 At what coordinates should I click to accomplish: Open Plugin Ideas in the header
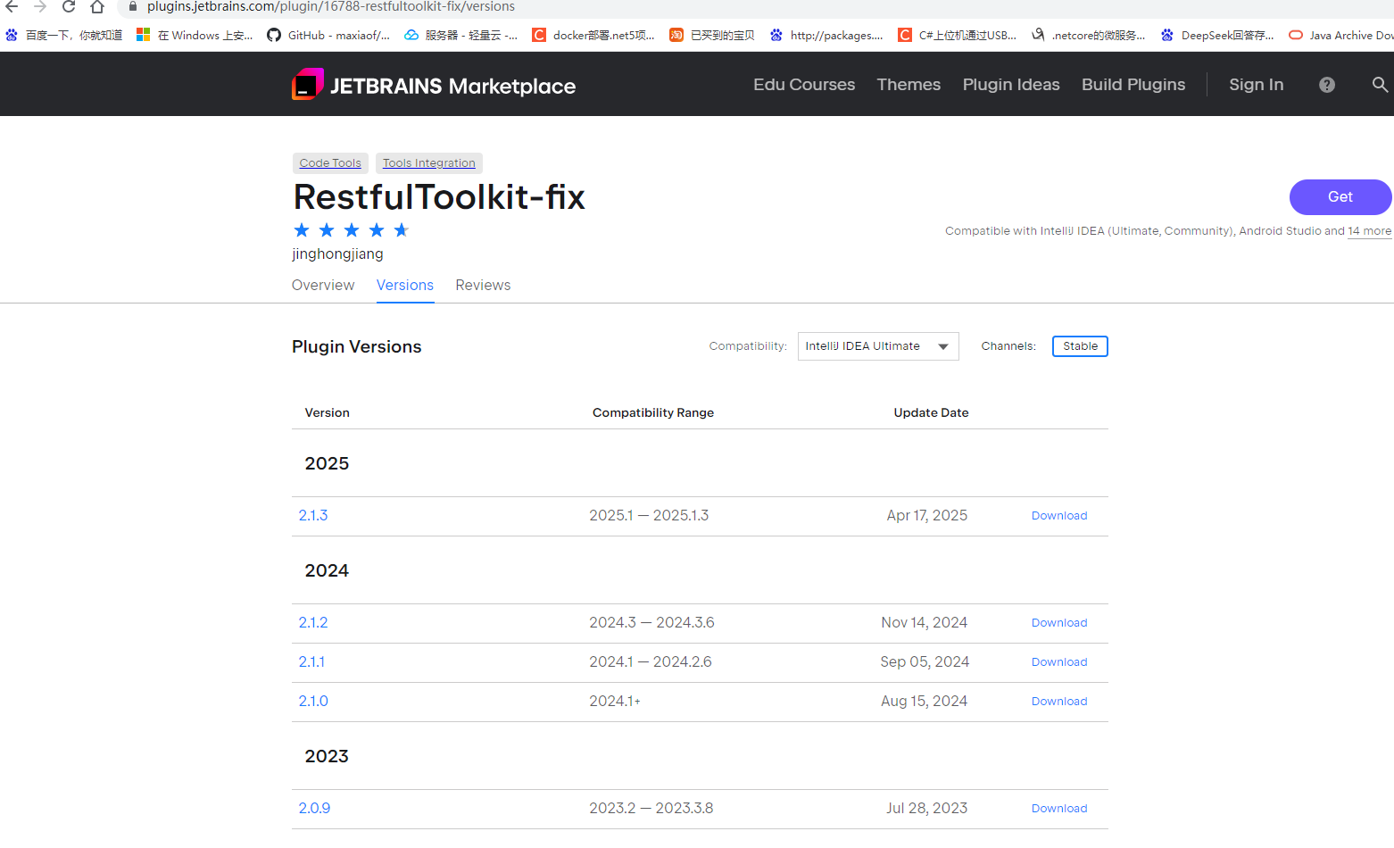coord(1011,85)
